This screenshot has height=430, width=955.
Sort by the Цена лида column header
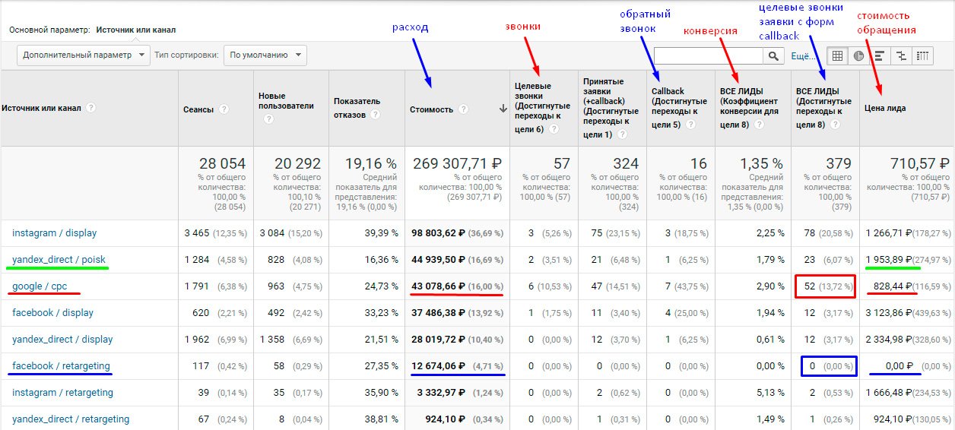tap(885, 108)
